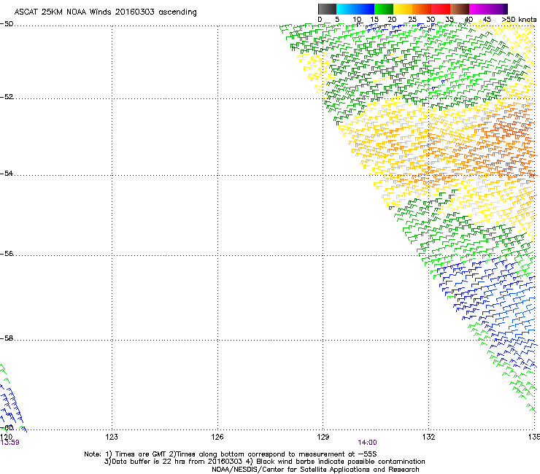The width and height of the screenshot is (540, 474).
Task: Click the '20' legend scale label
Action: [x=392, y=19]
